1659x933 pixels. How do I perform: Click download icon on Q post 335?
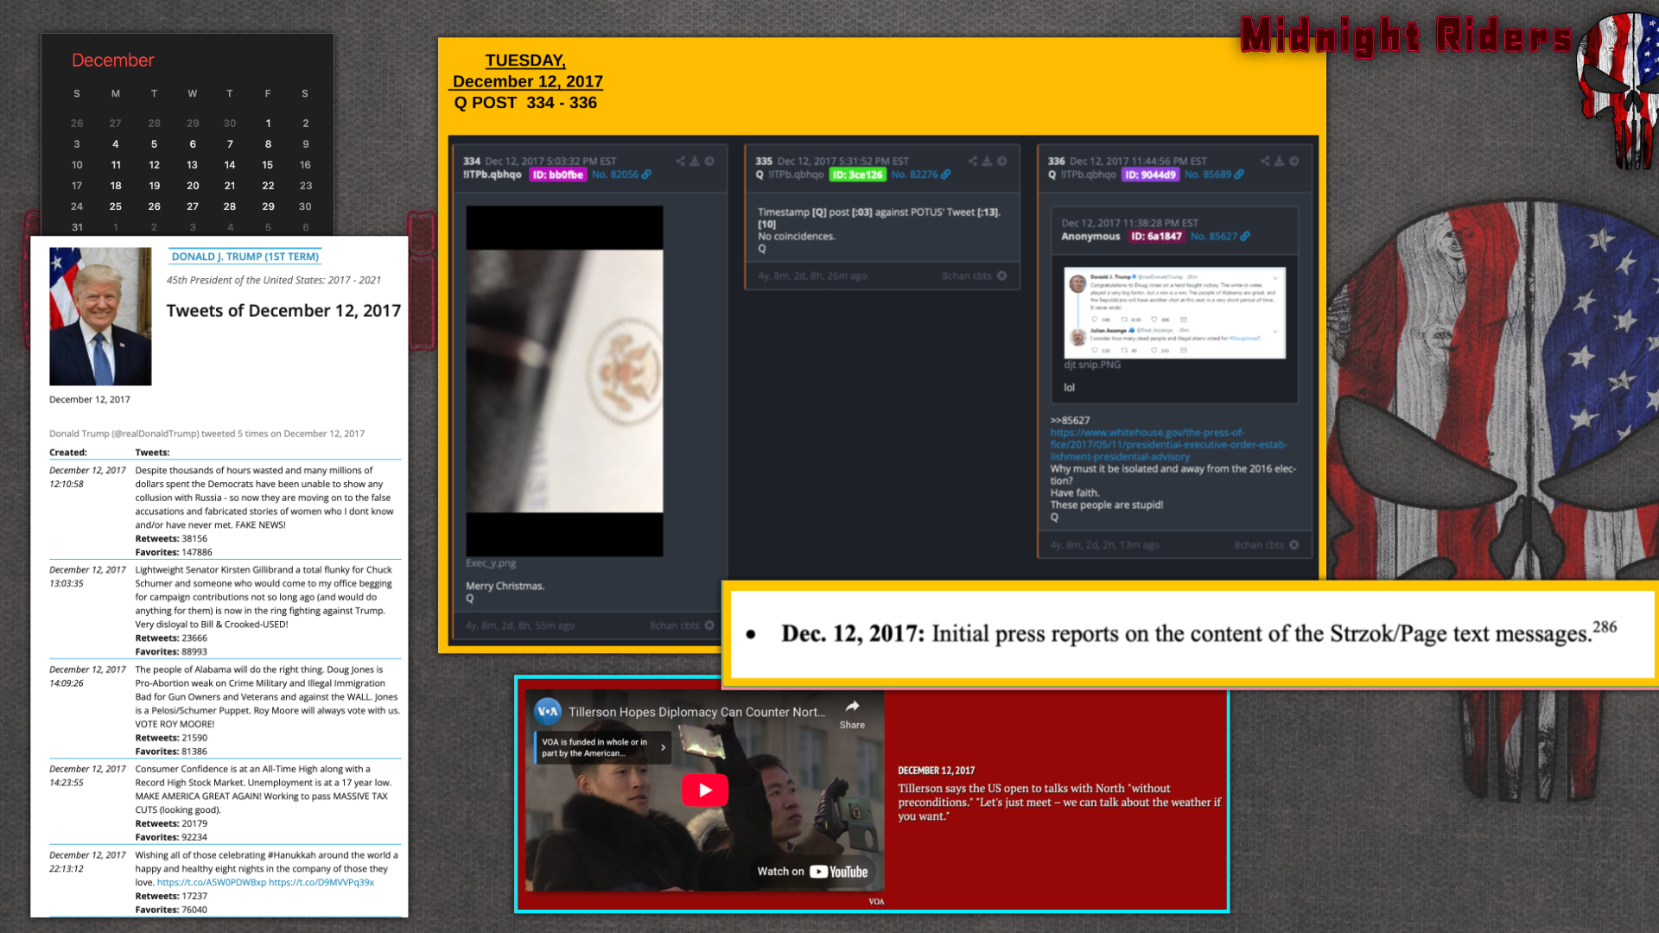pyautogui.click(x=988, y=162)
